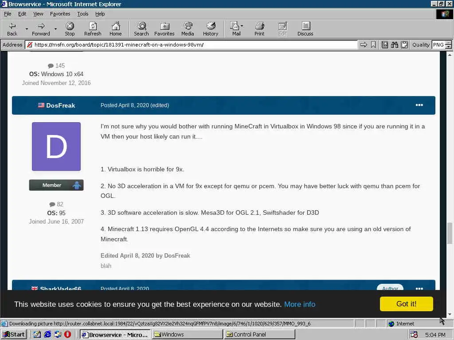
Task: Open the Favorites menu
Action: [60, 14]
